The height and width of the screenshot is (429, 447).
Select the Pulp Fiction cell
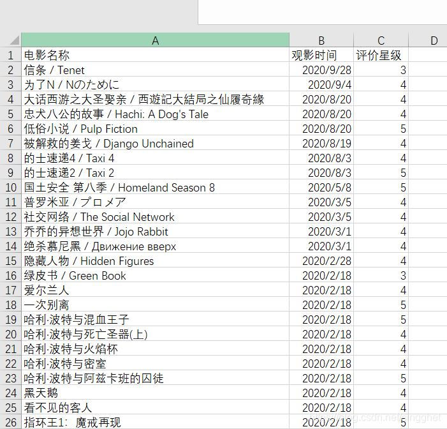point(156,129)
